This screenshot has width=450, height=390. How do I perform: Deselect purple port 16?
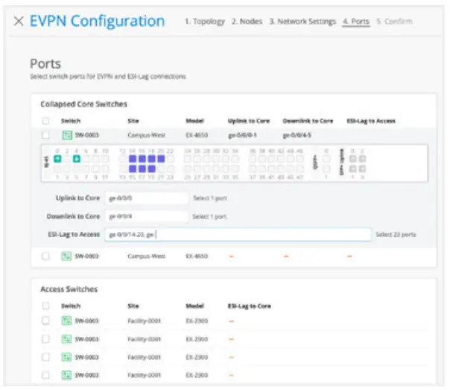click(142, 159)
